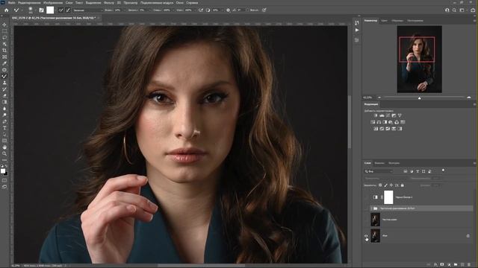Open the History panel dock icon
The image size is (478, 268).
click(x=357, y=23)
